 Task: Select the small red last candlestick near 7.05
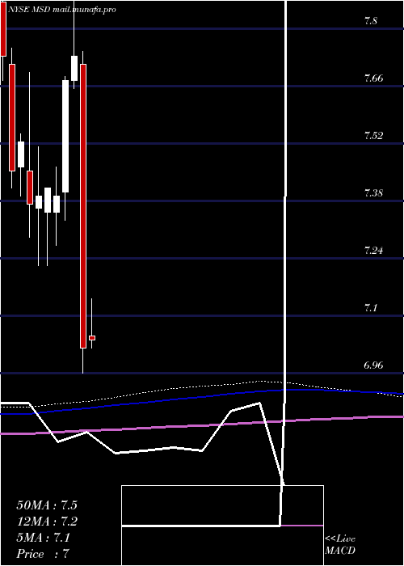point(92,338)
